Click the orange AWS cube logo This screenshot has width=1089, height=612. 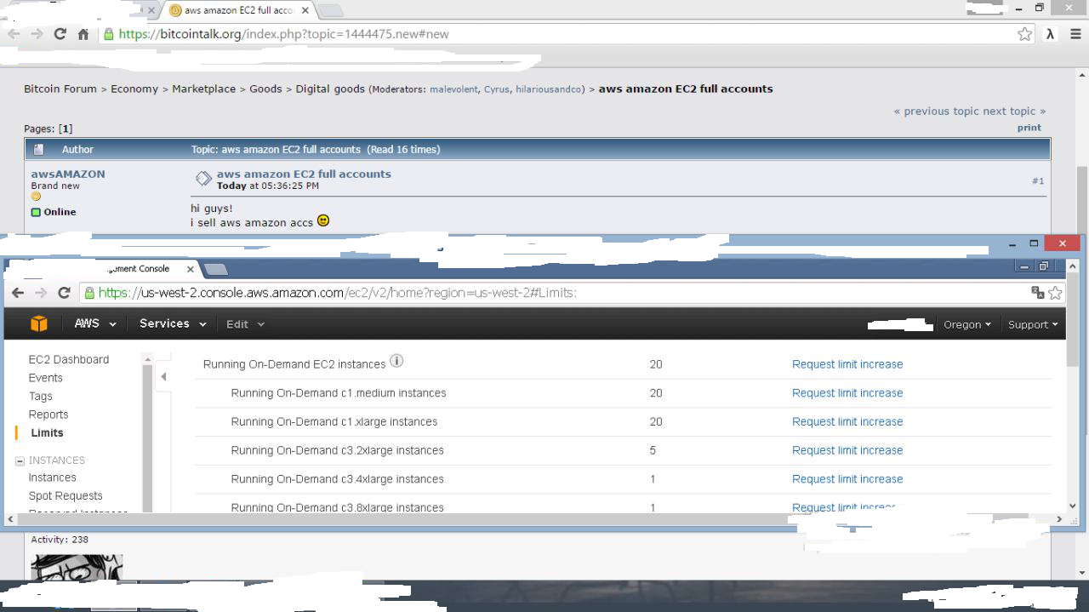click(38, 323)
